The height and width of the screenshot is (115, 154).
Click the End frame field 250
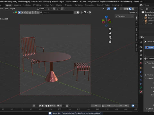[x=123, y=106]
